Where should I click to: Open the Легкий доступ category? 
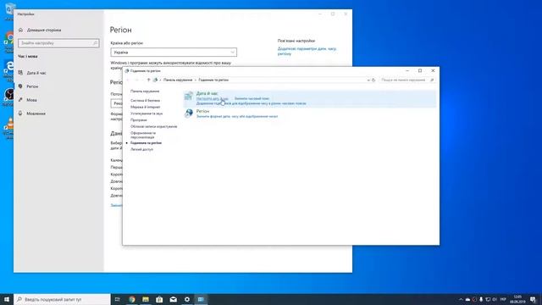pos(141,149)
